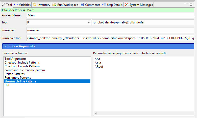198x118 pixels.
Task: Select Checkout Include Patterns parameter
Action: click(x=22, y=63)
